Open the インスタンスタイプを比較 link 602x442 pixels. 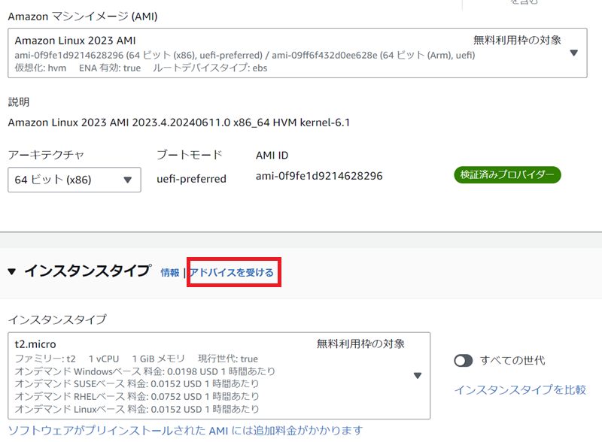coord(520,390)
